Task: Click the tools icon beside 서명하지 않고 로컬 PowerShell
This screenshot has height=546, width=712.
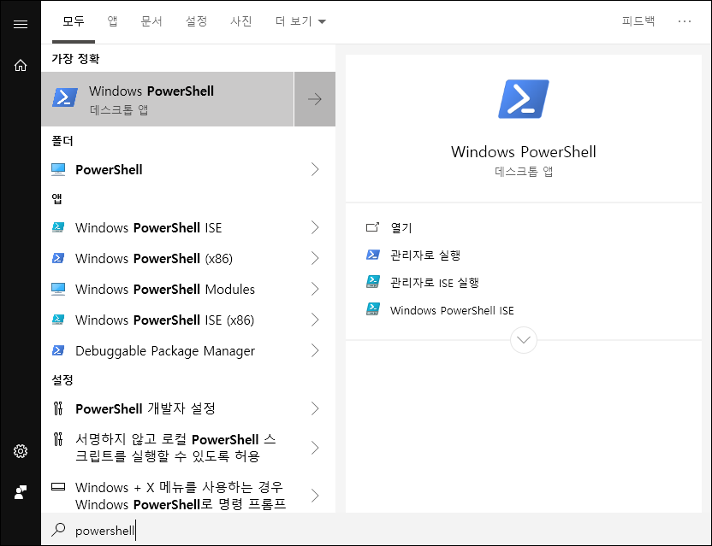Action: click(58, 439)
